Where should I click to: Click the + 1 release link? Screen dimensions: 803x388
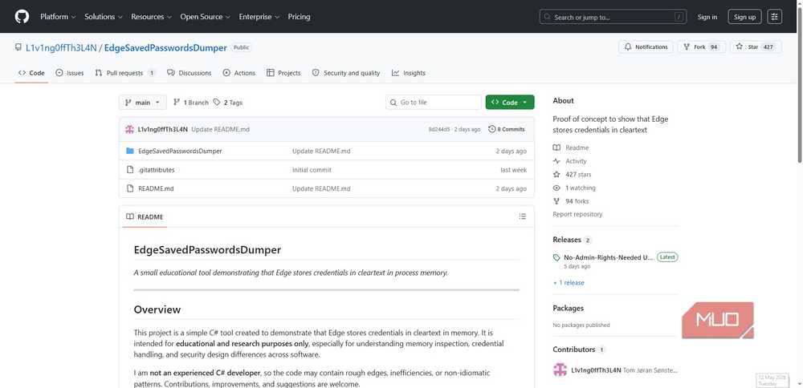pos(569,283)
